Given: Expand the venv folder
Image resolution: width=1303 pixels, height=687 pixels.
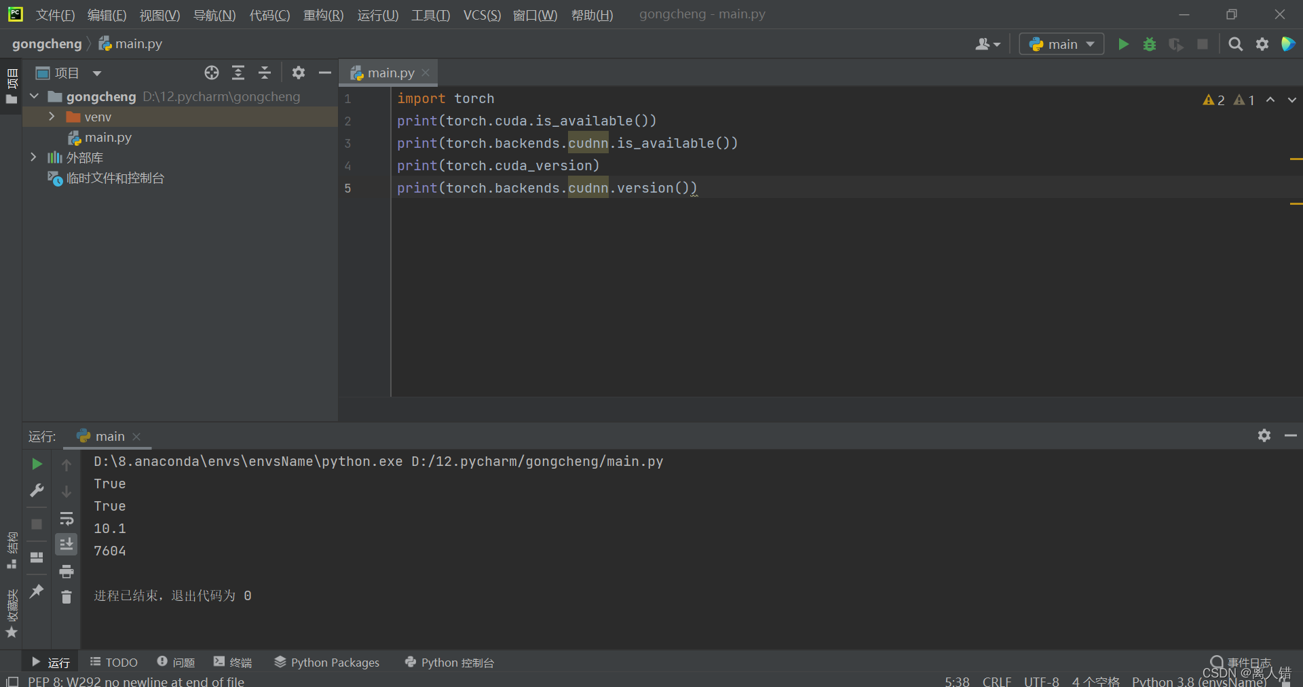Looking at the screenshot, I should 52,117.
